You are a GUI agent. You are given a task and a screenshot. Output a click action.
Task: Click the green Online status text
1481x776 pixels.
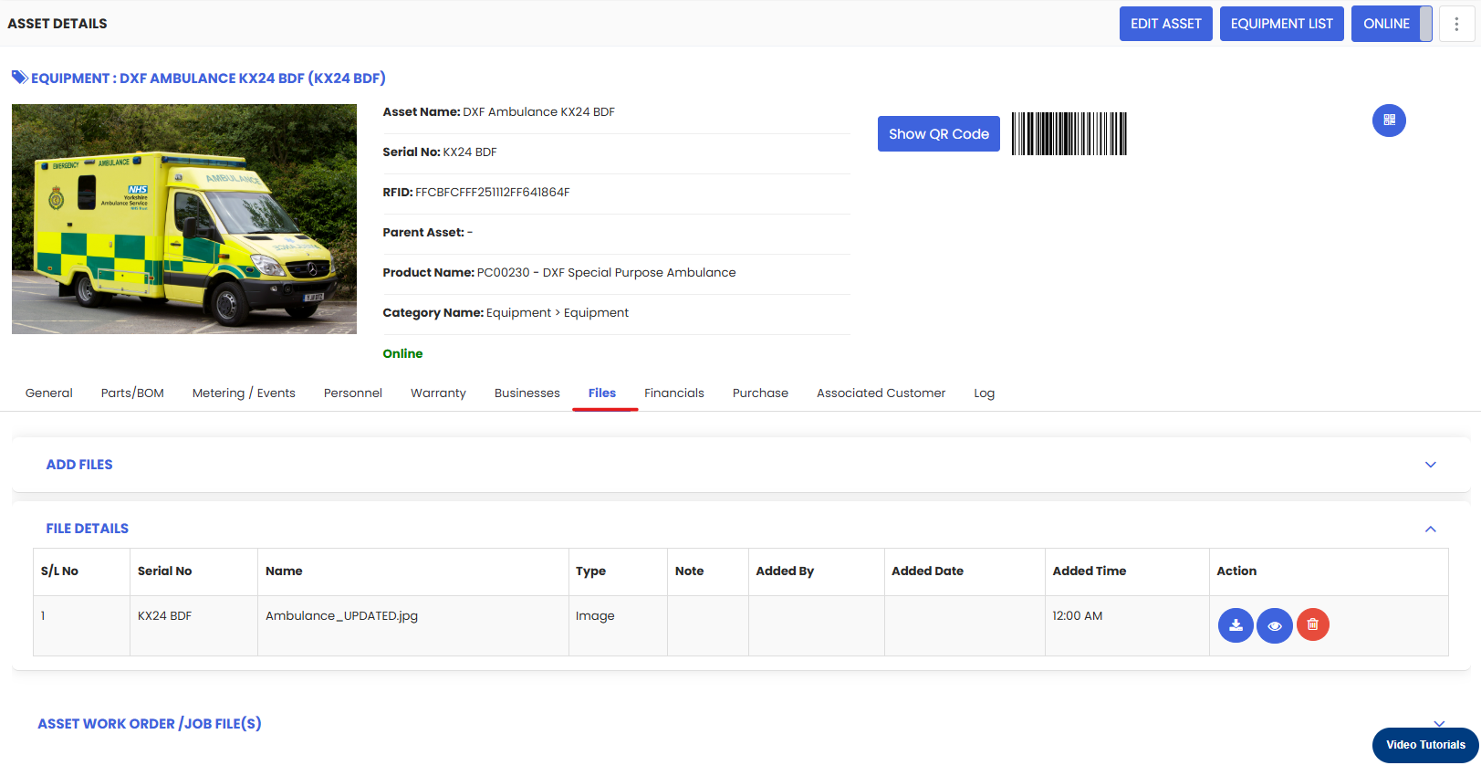coord(402,353)
